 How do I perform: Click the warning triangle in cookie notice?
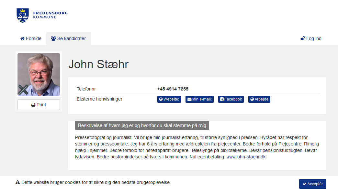[x=18, y=183]
